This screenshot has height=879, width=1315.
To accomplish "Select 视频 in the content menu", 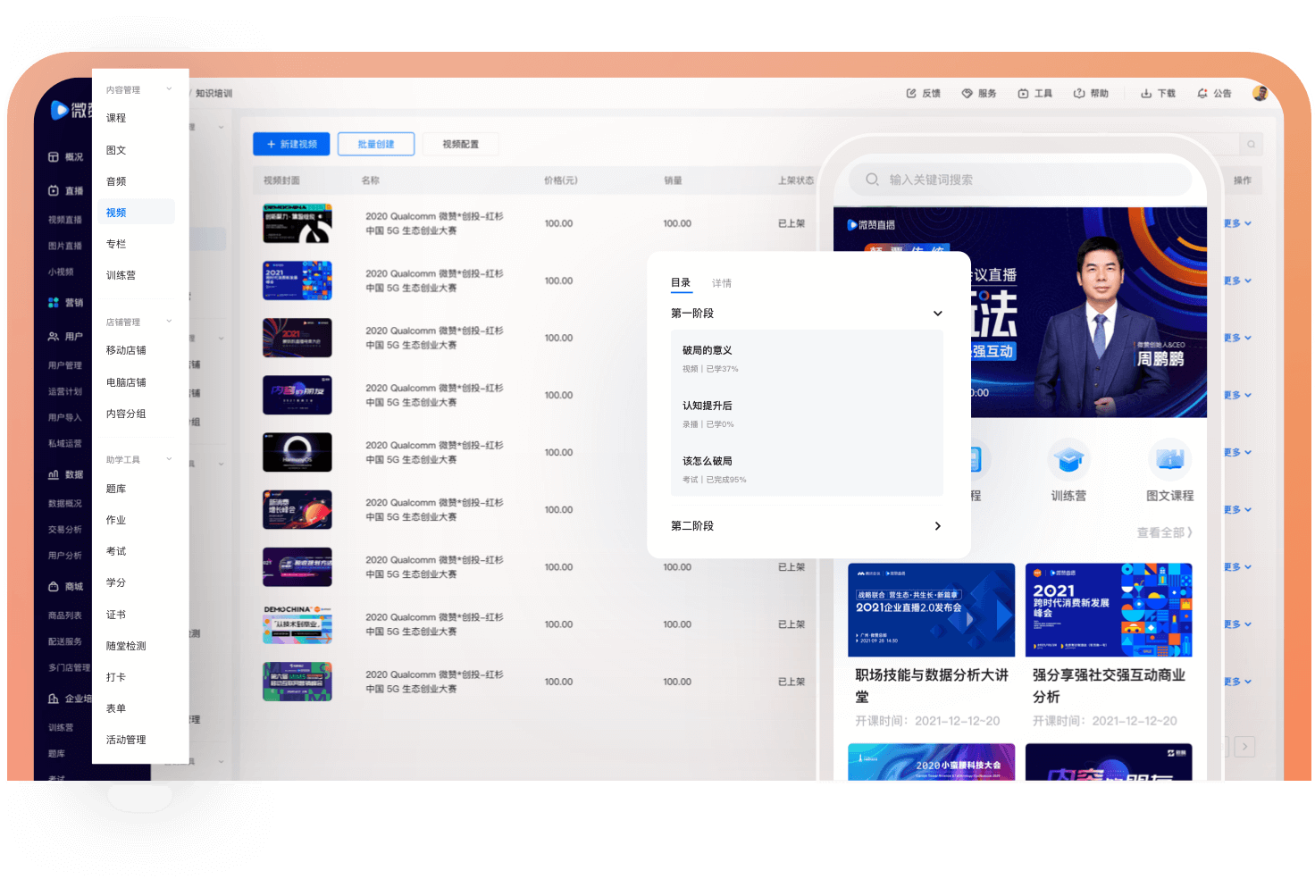I will coord(116,213).
